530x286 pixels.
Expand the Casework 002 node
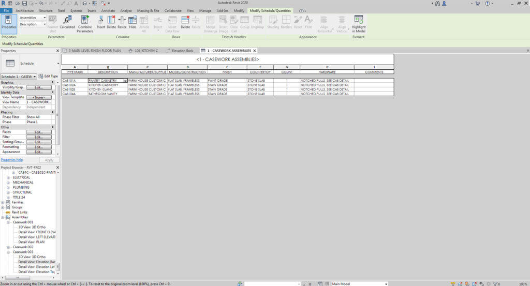coord(8,247)
